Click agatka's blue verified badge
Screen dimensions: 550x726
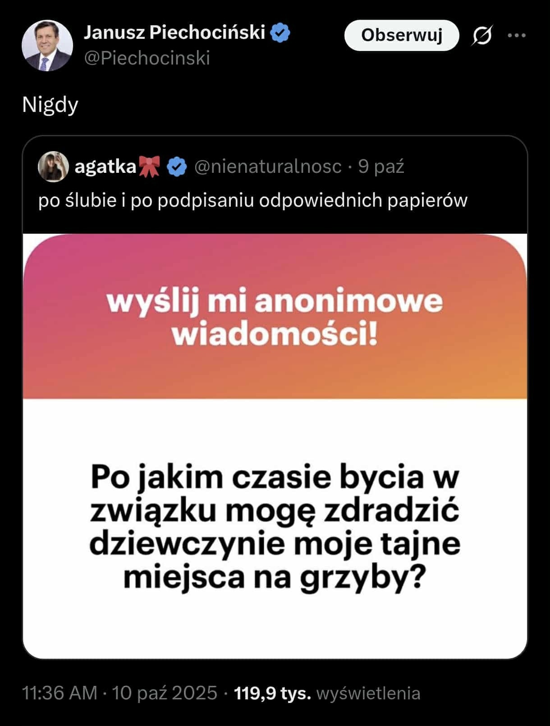click(177, 166)
